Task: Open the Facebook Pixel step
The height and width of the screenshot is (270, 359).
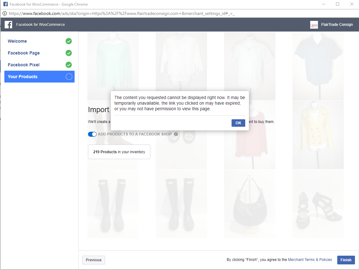Action: pyautogui.click(x=39, y=65)
